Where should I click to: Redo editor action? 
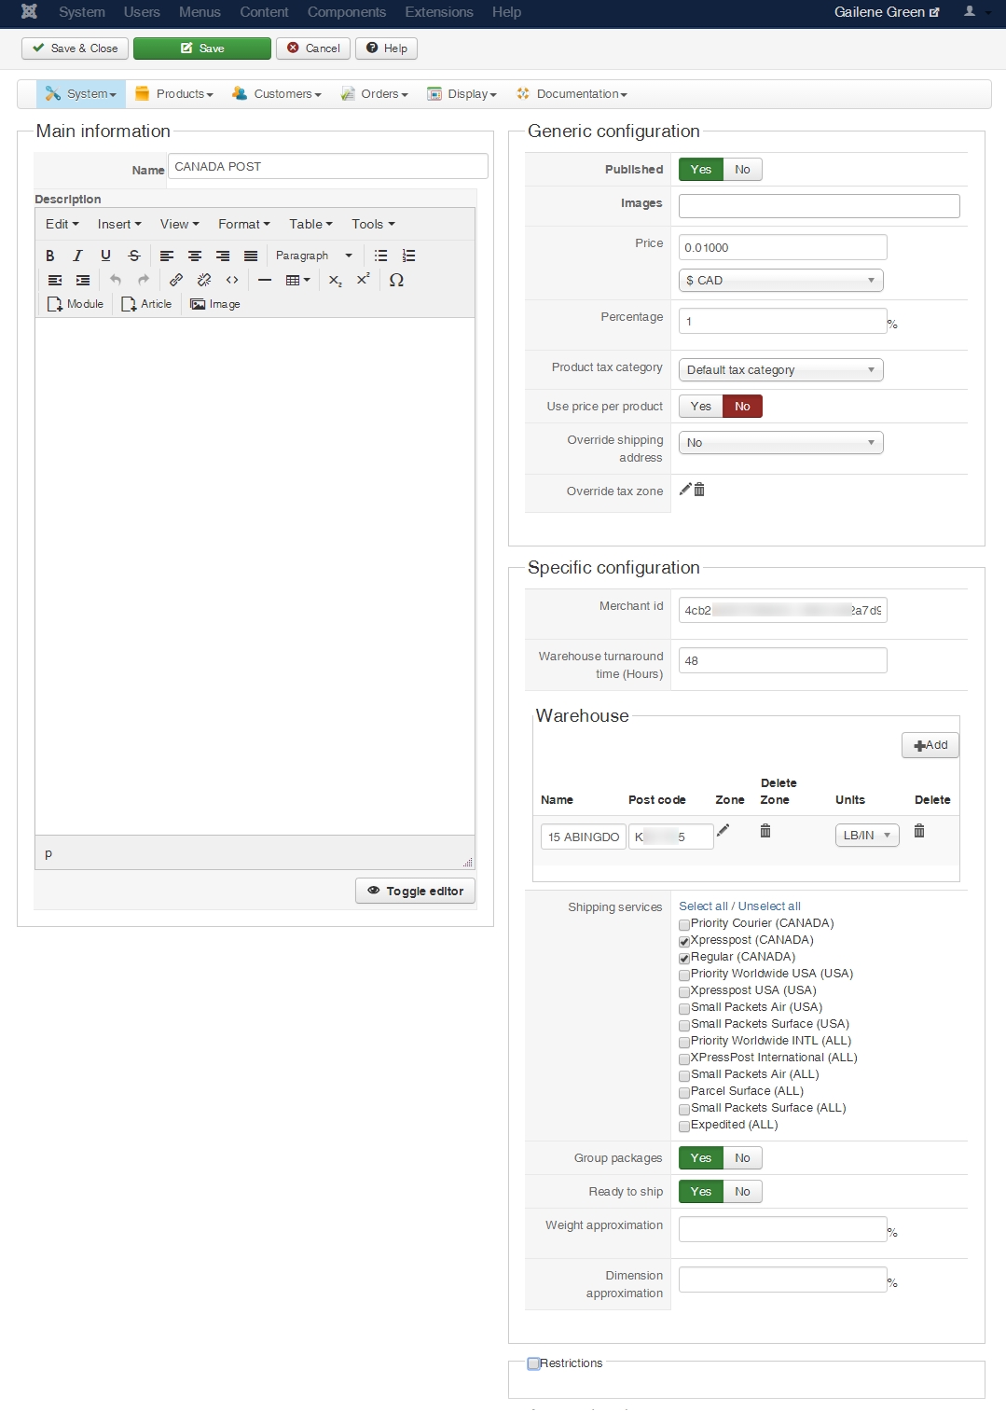click(x=144, y=280)
